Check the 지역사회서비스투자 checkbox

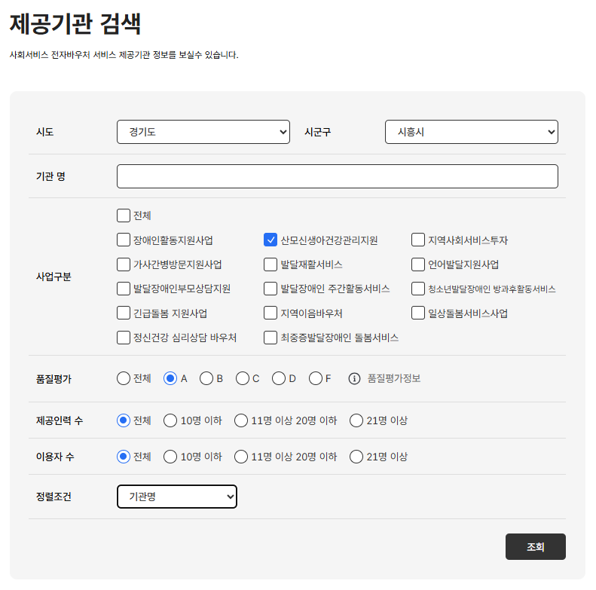(x=418, y=240)
